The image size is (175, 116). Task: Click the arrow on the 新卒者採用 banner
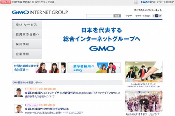pyautogui.click(x=119, y=68)
